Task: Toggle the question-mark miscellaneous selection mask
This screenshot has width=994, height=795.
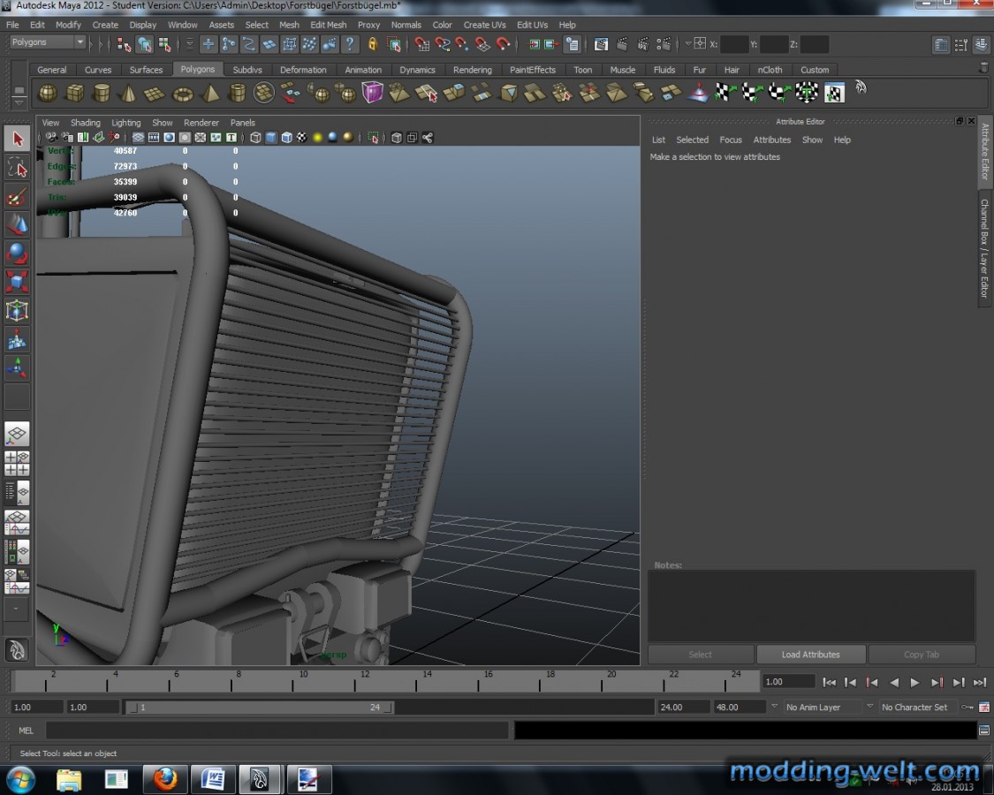Action: click(x=349, y=44)
